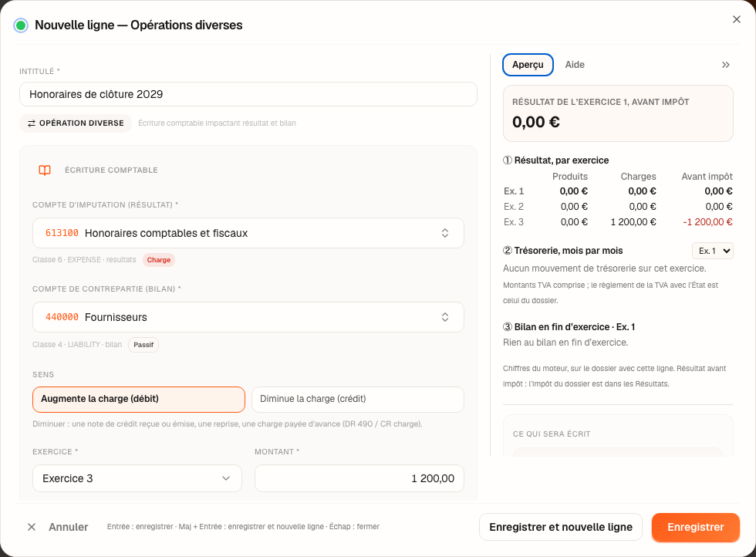Focus the Intitulé text field
Viewport: 756px width, 557px height.
pos(248,94)
